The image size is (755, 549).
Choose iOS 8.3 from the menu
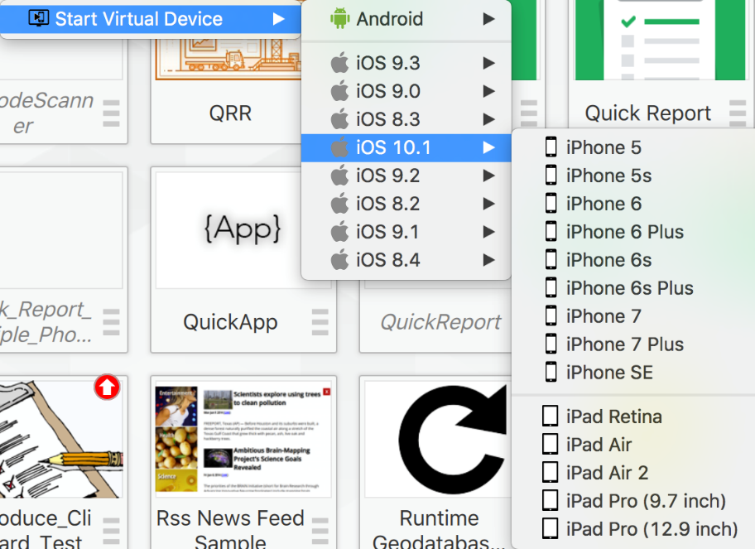click(406, 119)
